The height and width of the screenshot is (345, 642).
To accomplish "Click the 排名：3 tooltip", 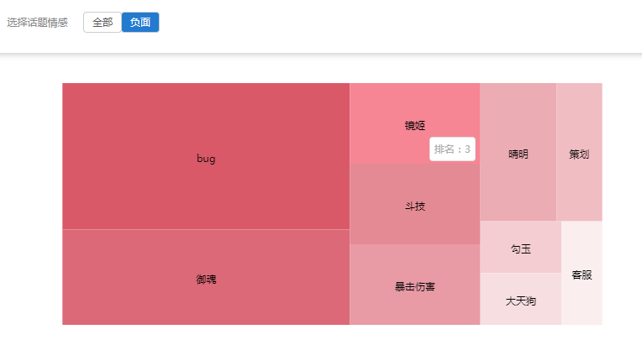I will pos(452,149).
